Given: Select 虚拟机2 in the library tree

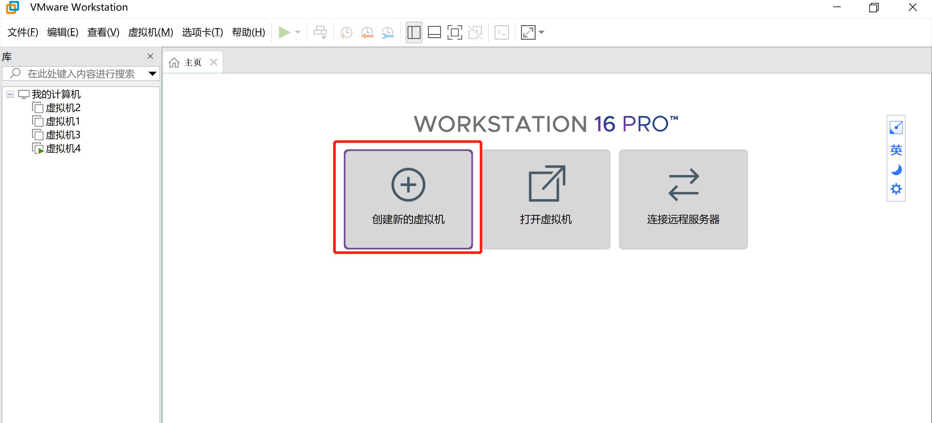Looking at the screenshot, I should 56,108.
